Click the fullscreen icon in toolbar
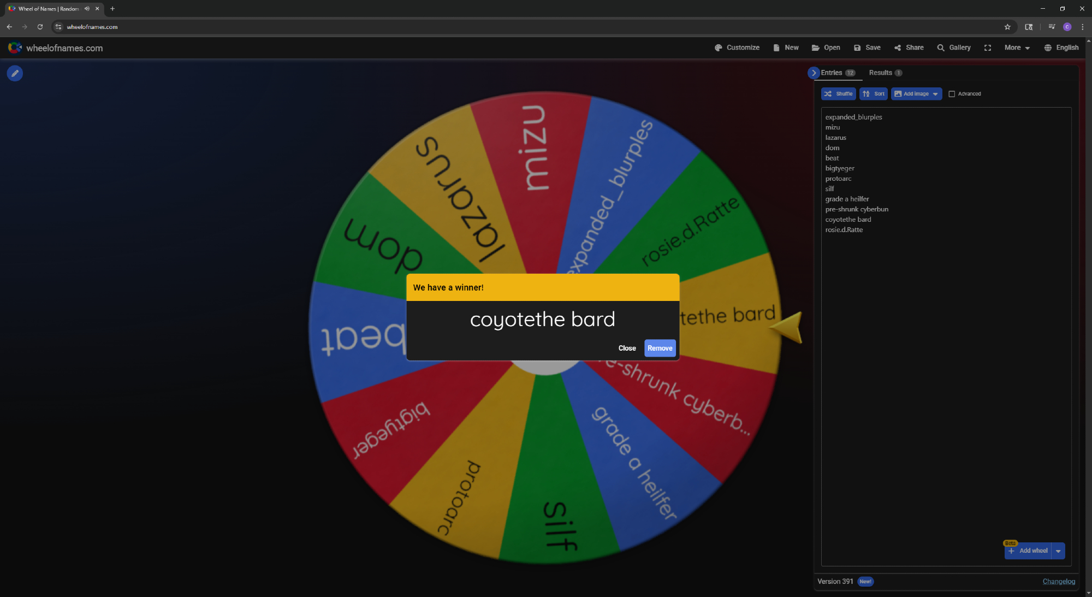The width and height of the screenshot is (1092, 597). [x=987, y=48]
